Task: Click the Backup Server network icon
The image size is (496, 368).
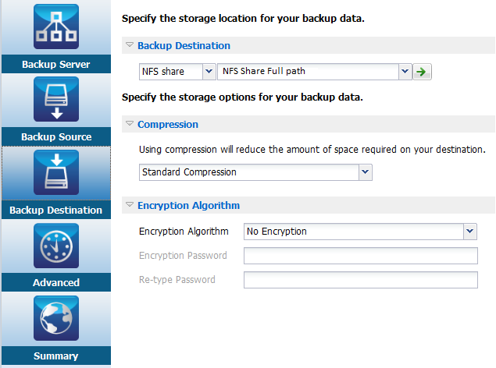Action: click(55, 27)
